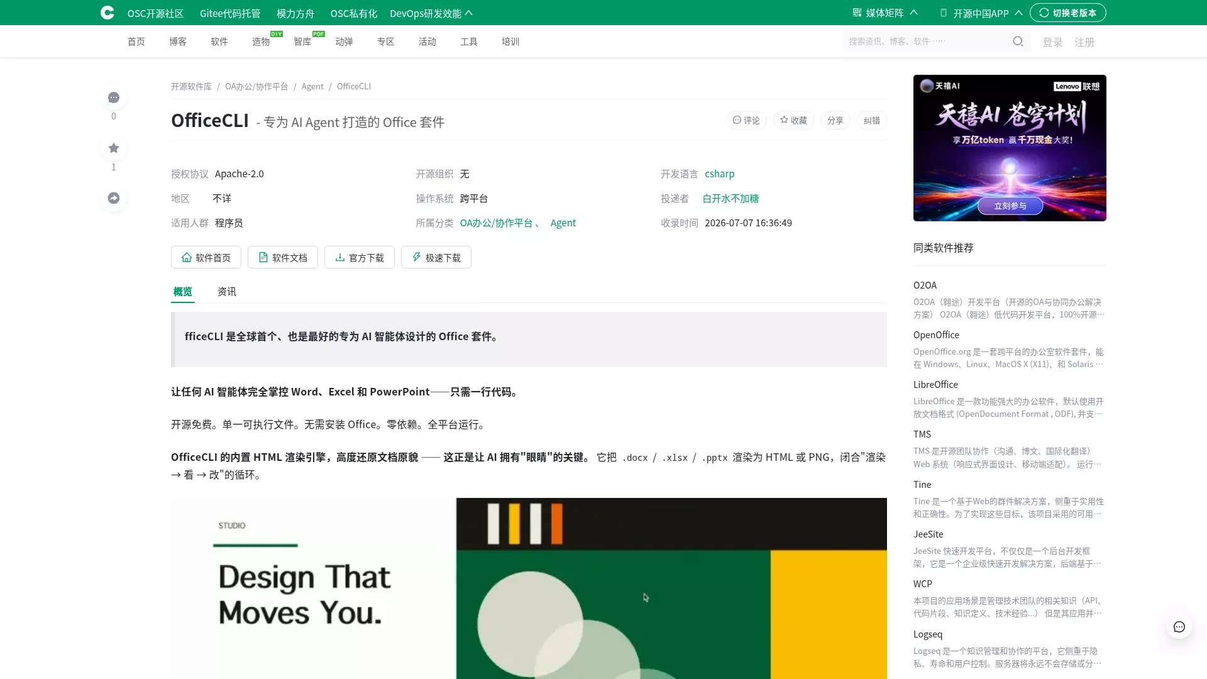The width and height of the screenshot is (1207, 679).
Task: Open 培训 in navigation menu
Action: tap(510, 41)
